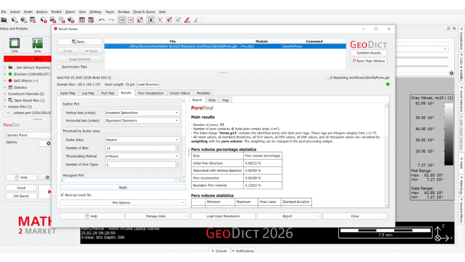Open the Manage Data dropdown button
The height and width of the screenshot is (262, 465).
pyautogui.click(x=157, y=216)
